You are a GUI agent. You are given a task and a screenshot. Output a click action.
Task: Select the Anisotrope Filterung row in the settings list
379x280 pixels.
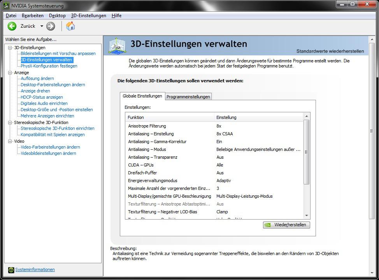click(147, 126)
